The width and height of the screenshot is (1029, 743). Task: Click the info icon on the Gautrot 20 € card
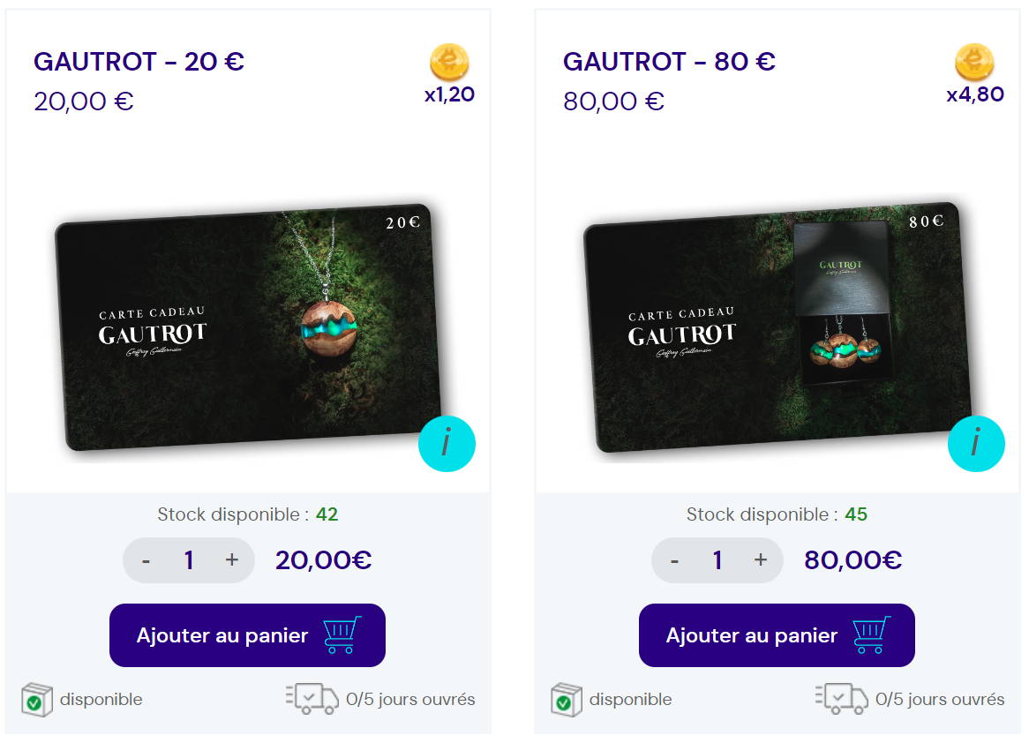[x=447, y=444]
